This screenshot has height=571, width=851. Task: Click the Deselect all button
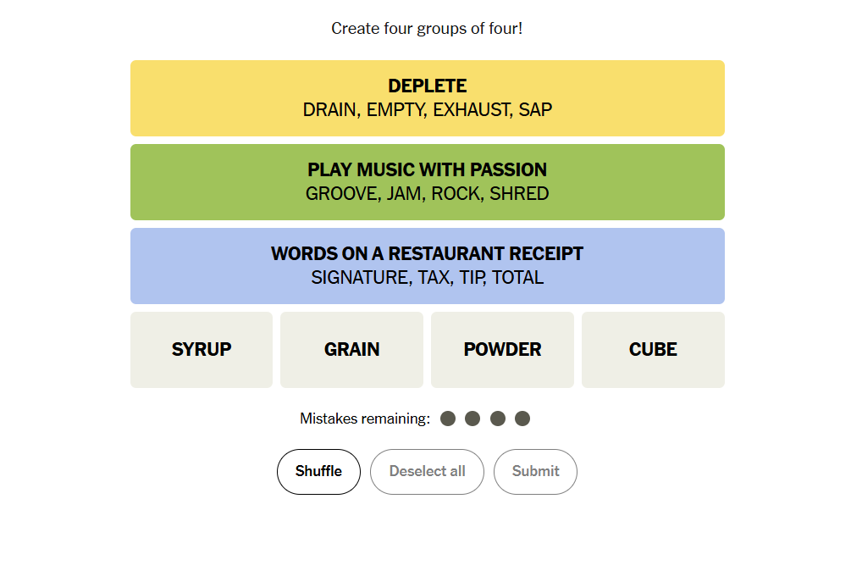(x=427, y=472)
